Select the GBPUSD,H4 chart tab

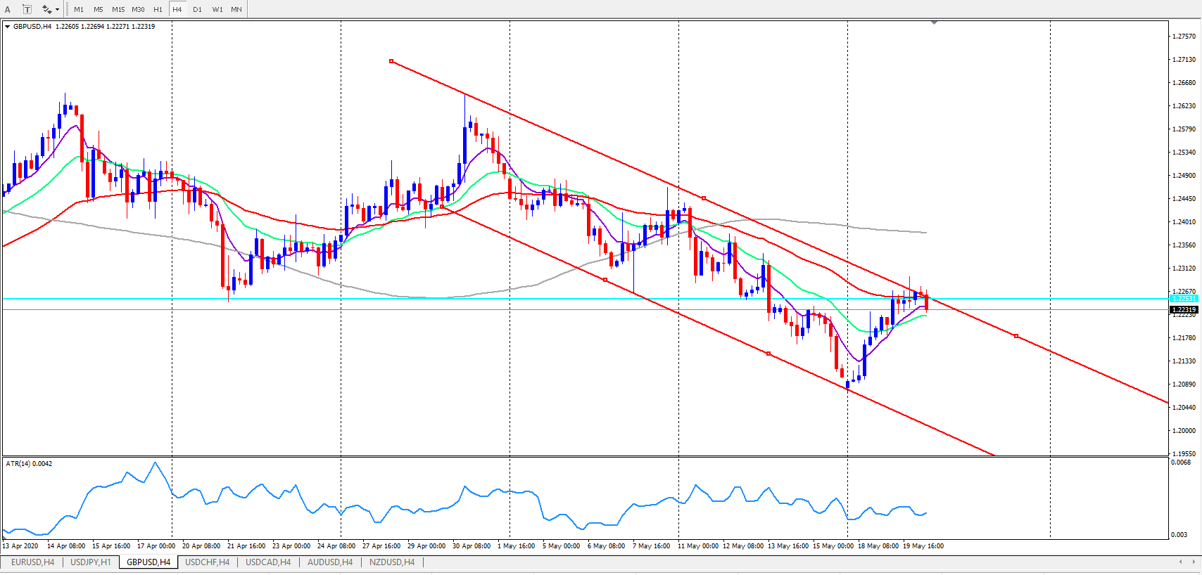point(148,562)
